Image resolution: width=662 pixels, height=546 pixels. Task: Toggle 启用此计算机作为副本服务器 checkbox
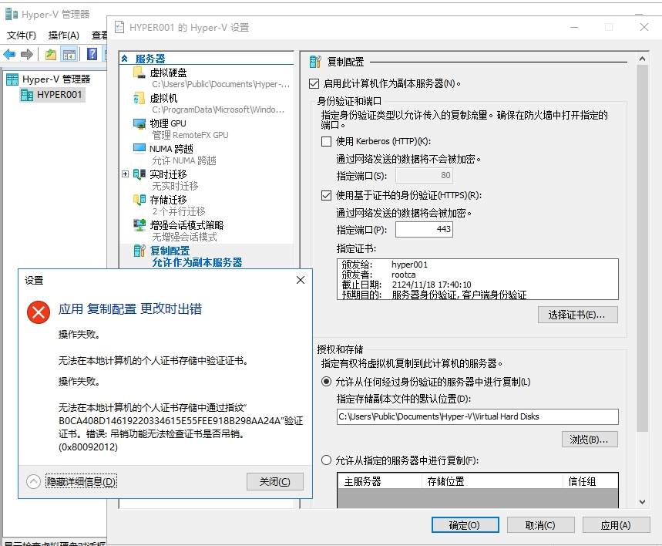point(314,84)
